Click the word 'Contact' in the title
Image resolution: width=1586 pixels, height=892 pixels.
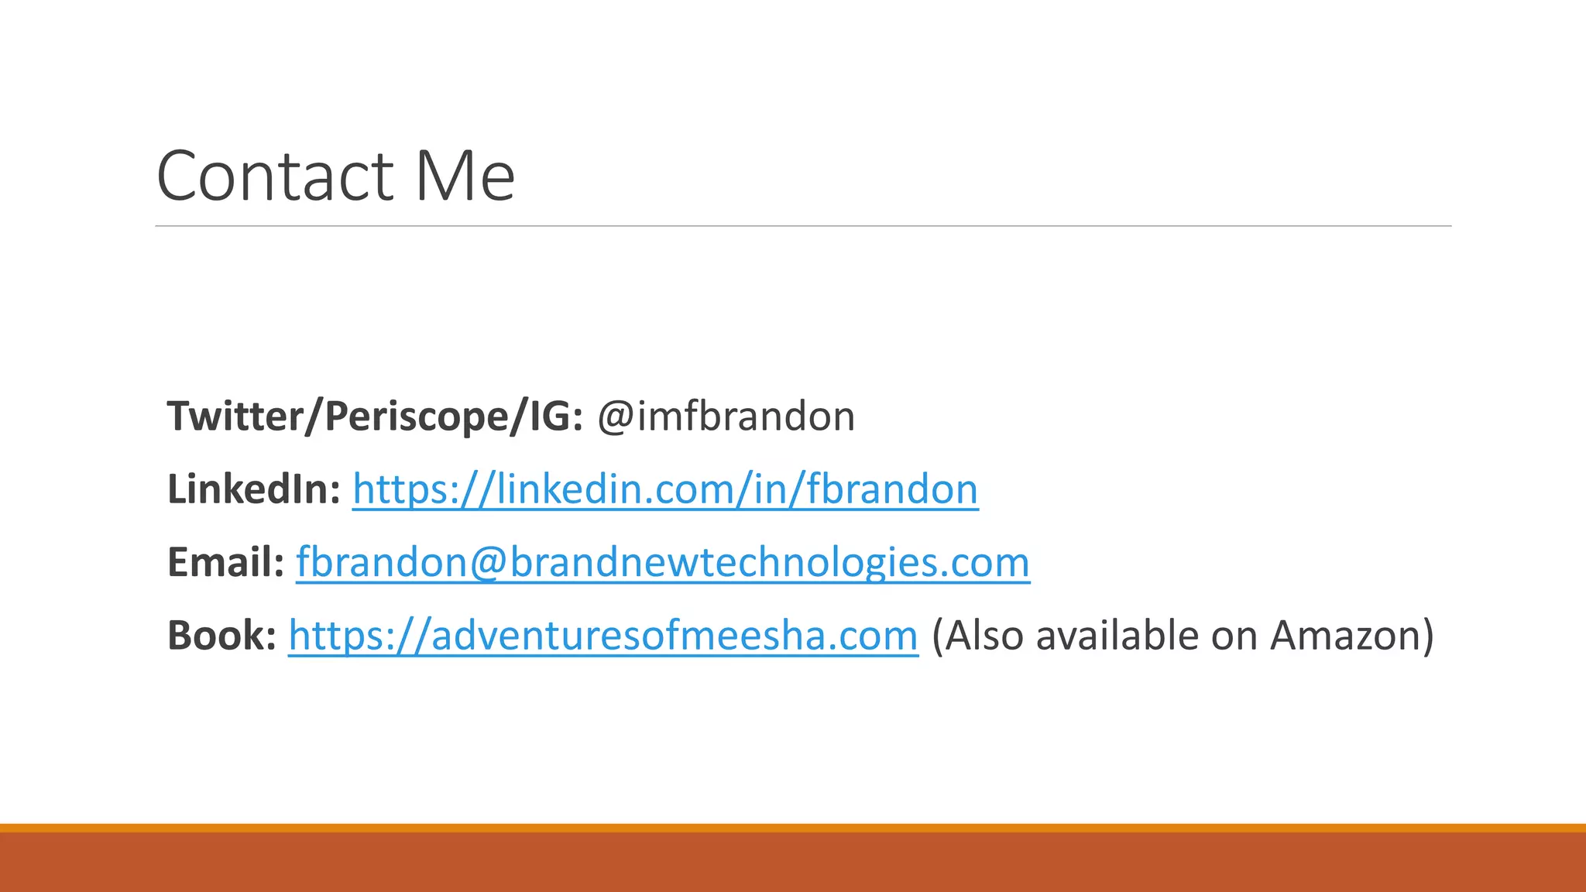point(276,176)
